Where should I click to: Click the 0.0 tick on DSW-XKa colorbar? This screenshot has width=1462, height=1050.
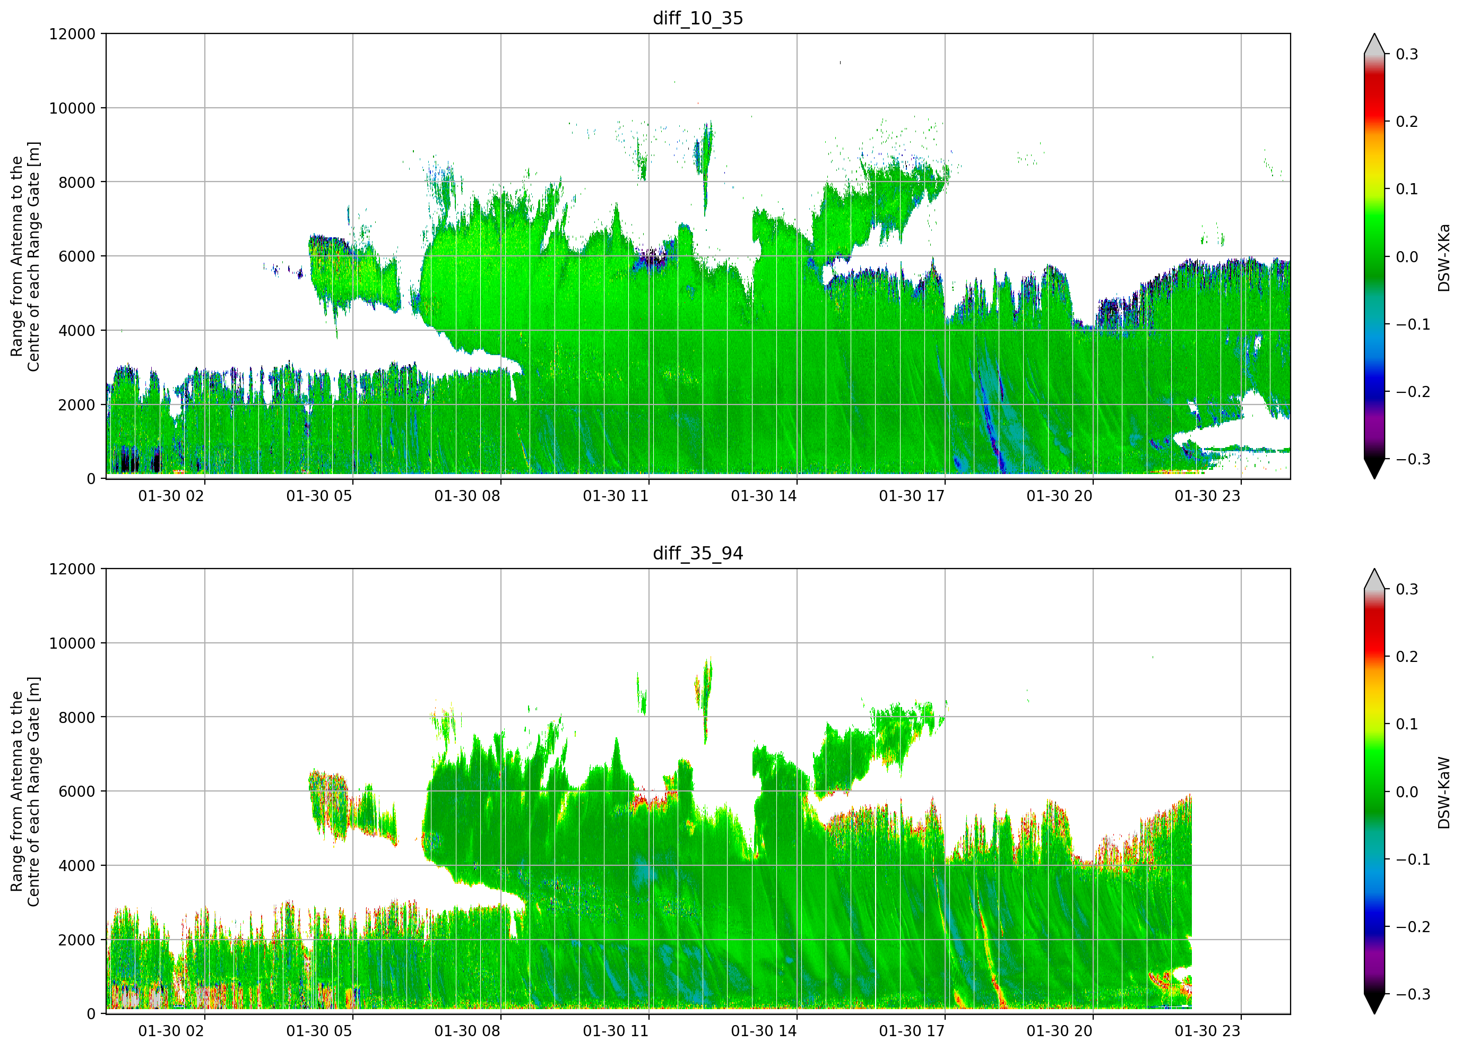(1407, 257)
